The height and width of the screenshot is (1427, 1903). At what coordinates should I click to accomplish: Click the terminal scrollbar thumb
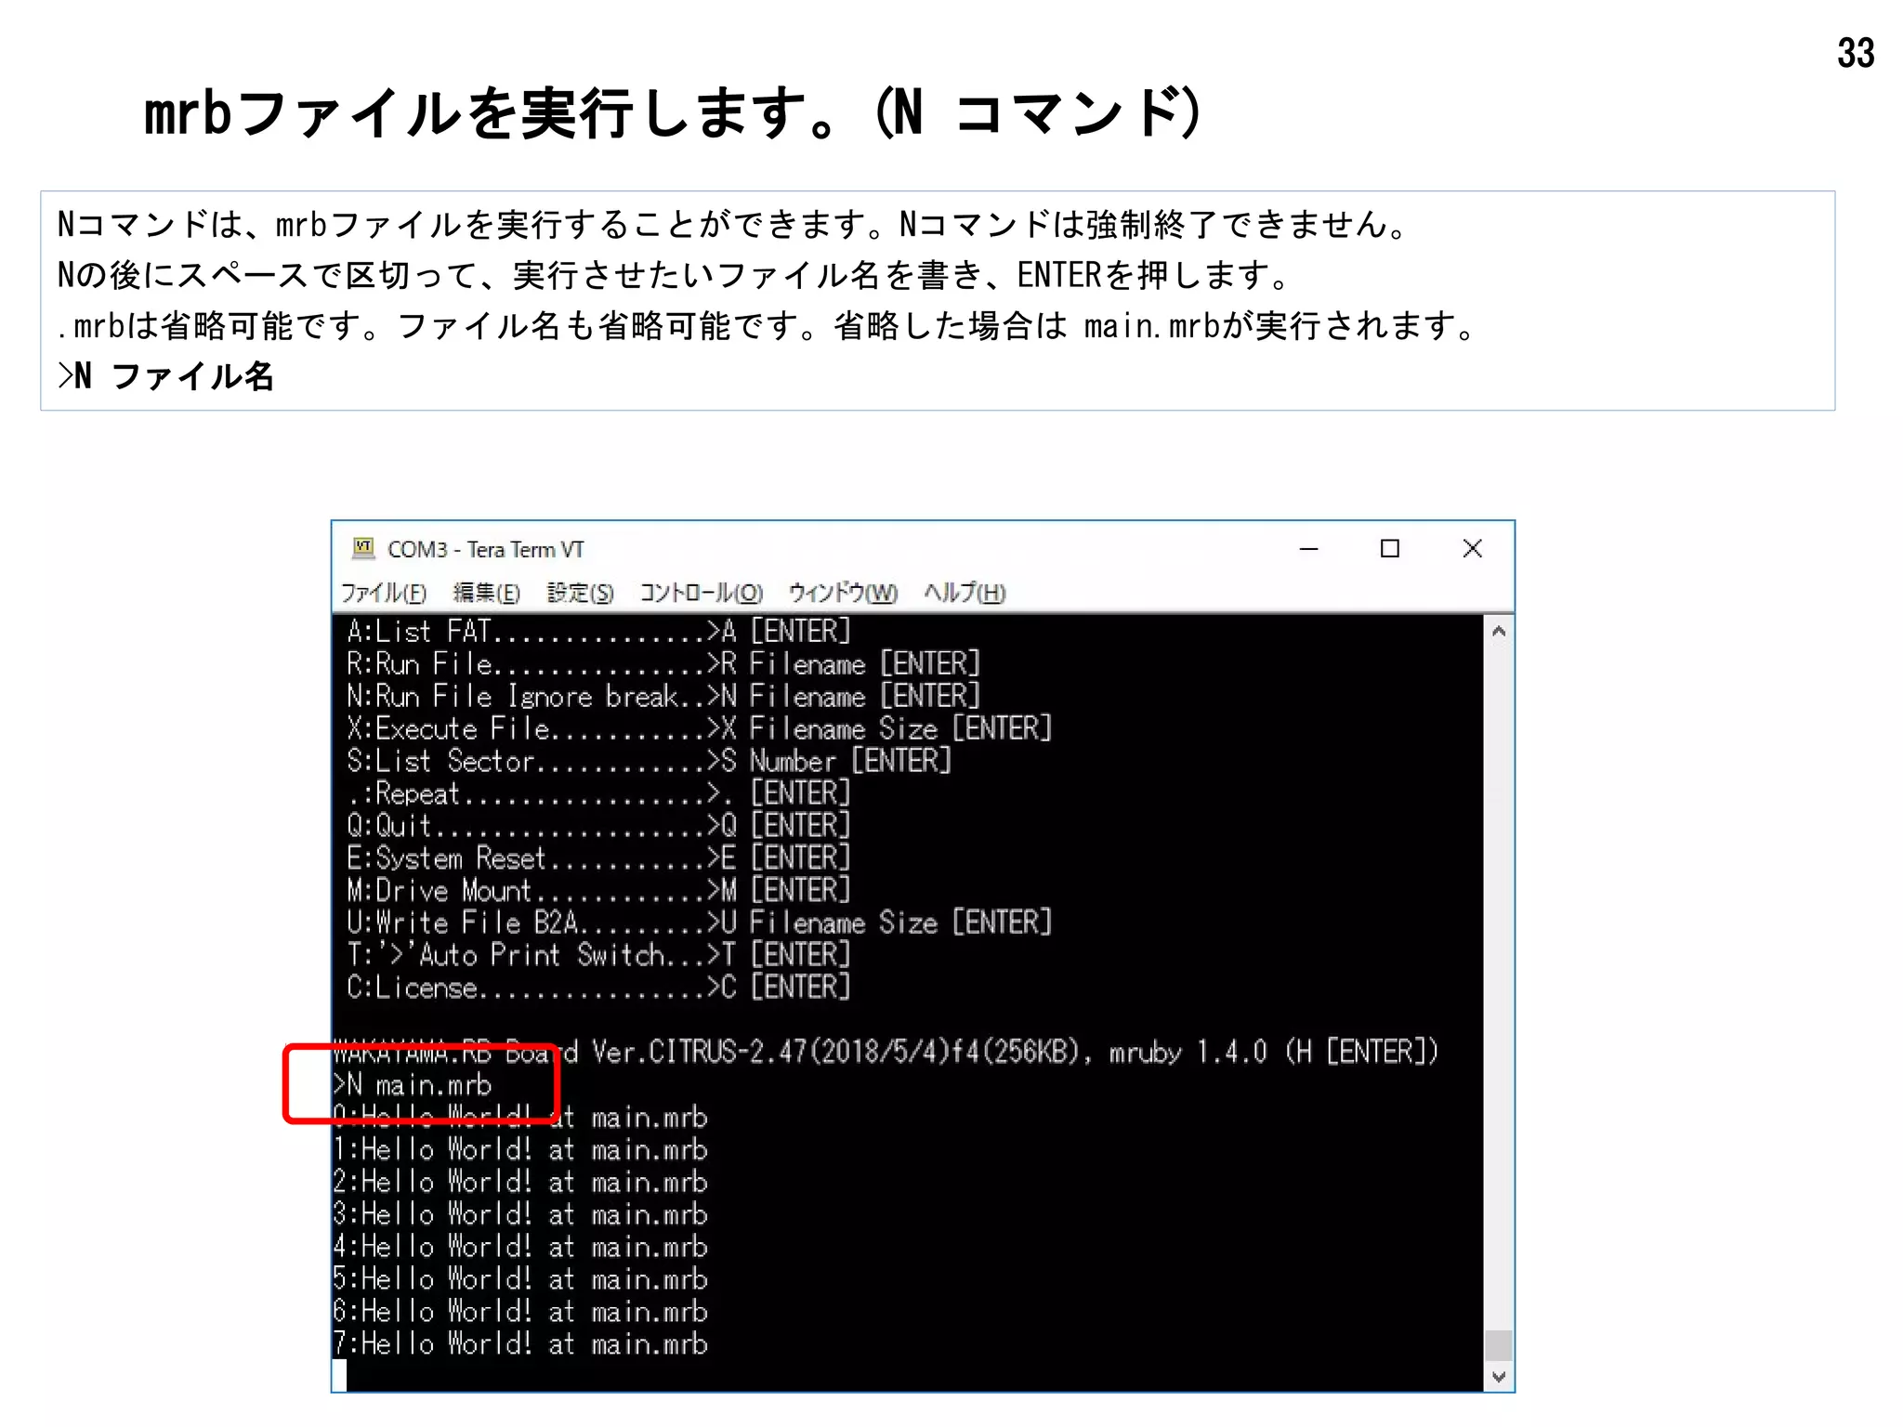pos(1498,1344)
